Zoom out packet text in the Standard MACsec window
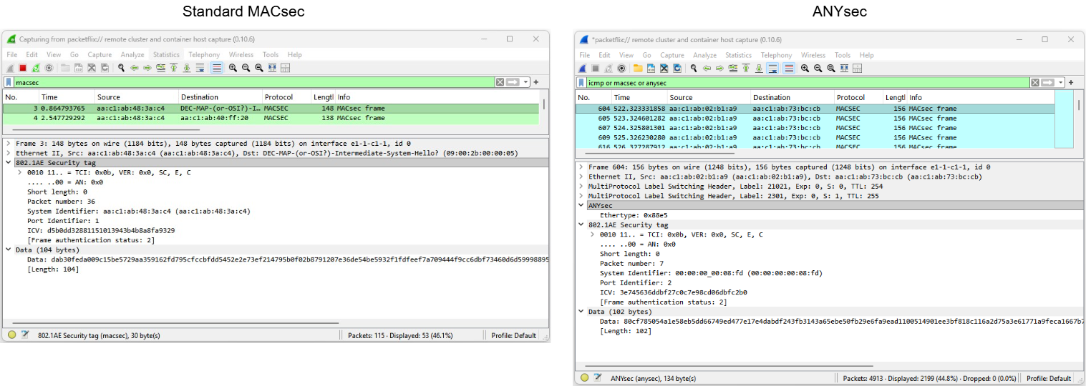 pyautogui.click(x=246, y=68)
